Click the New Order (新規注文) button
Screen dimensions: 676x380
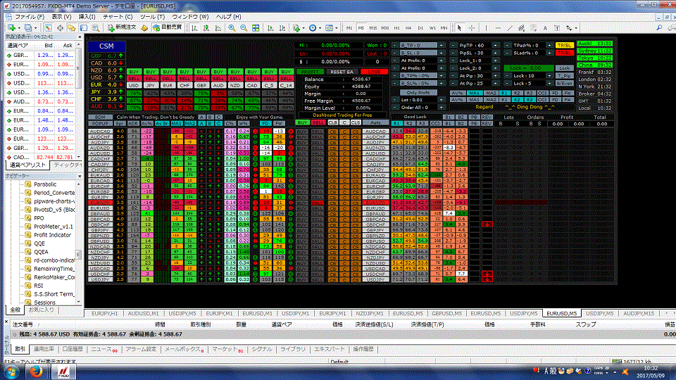[x=122, y=27]
